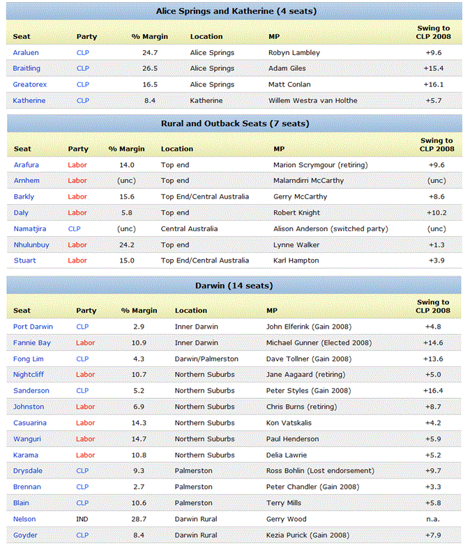Viewport: 463px width, 546px height.
Task: Click the Fannie Bay seat link
Action: pos(32,343)
